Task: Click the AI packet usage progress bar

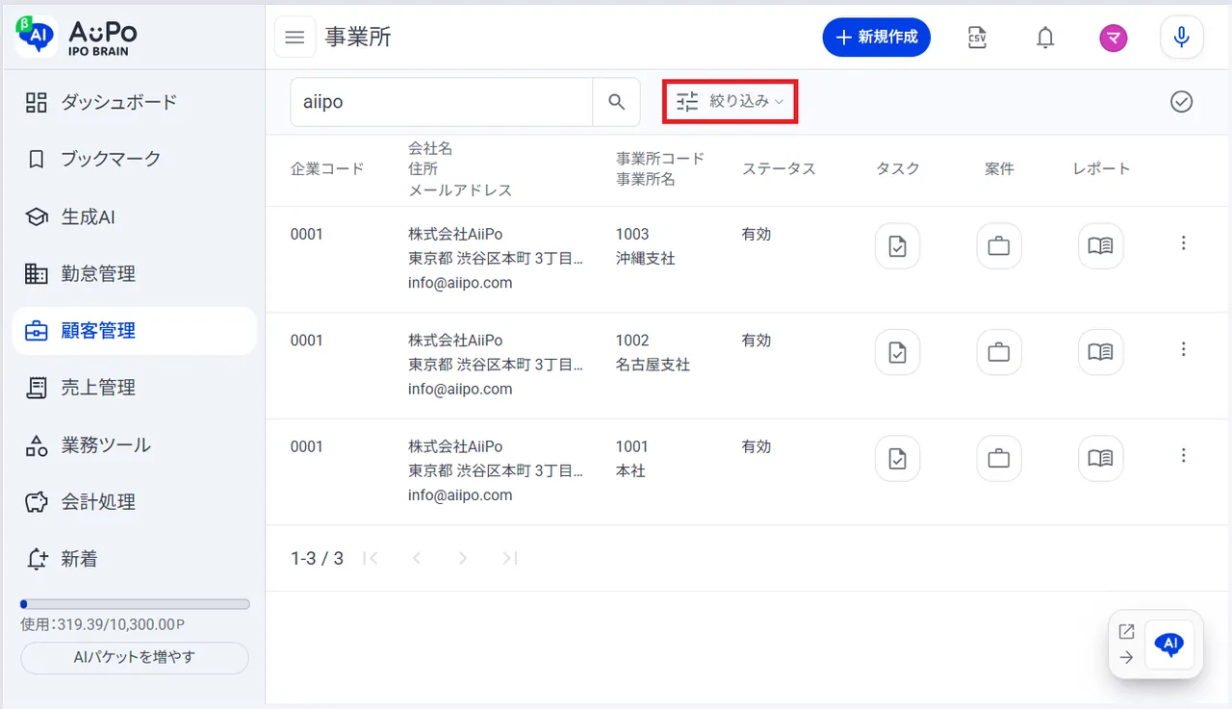Action: [x=135, y=604]
